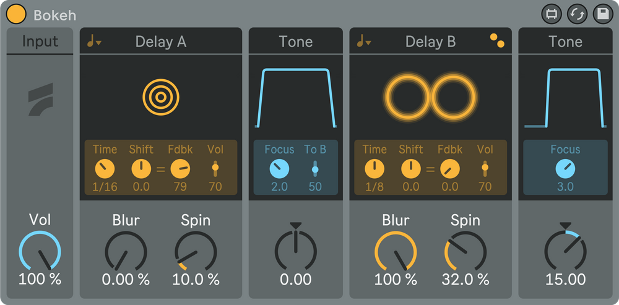Click the first Tone knob value 0.00
619x305 pixels.
click(296, 280)
